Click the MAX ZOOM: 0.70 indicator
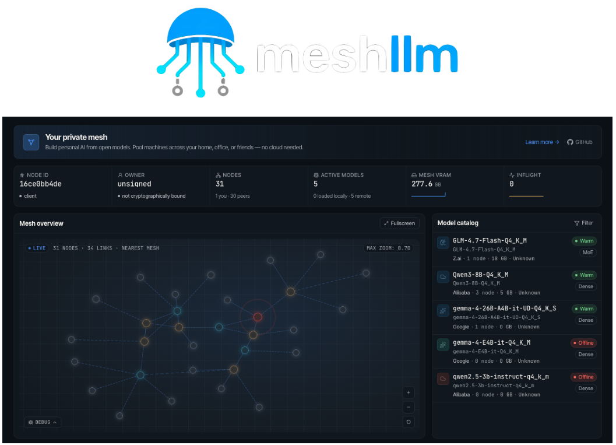Viewport: 616px width, 445px height. pyautogui.click(x=388, y=248)
